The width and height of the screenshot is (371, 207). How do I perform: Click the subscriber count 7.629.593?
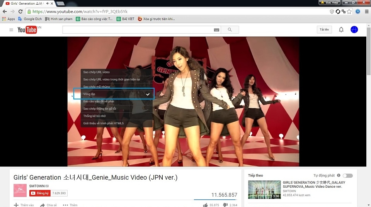pyautogui.click(x=59, y=193)
